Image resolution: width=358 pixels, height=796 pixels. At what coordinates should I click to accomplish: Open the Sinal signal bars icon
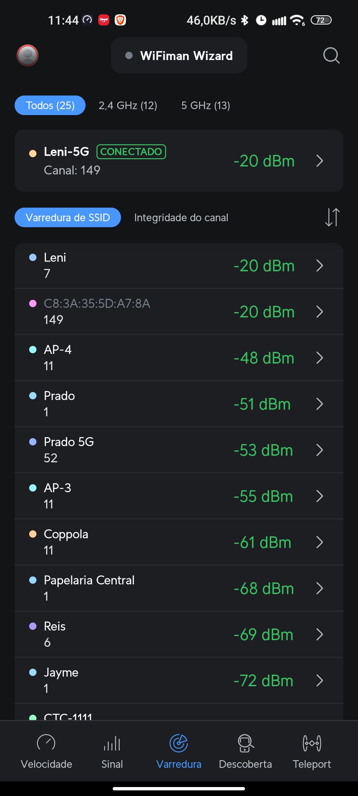click(x=112, y=743)
